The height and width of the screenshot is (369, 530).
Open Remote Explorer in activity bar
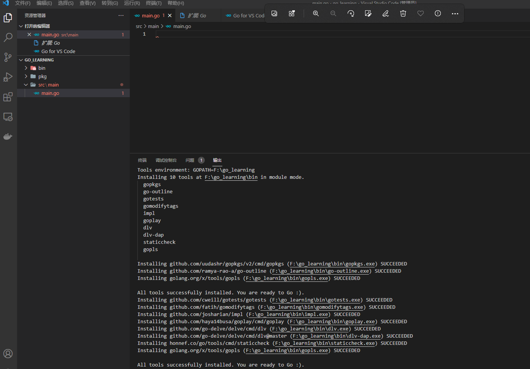point(8,117)
